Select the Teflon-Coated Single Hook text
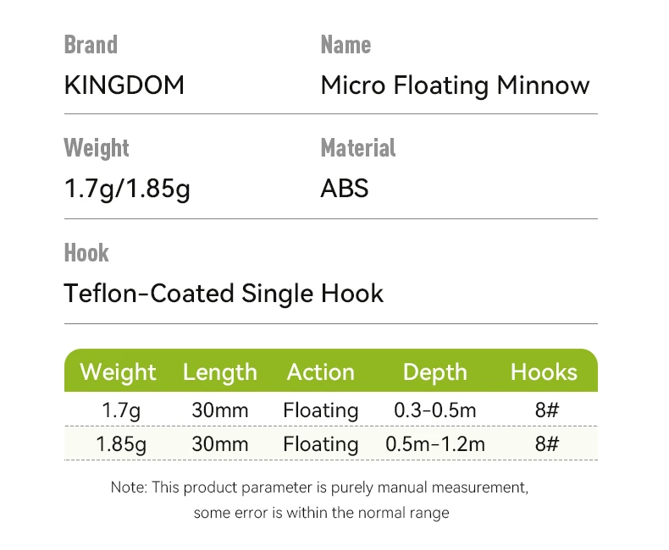 click(x=224, y=294)
